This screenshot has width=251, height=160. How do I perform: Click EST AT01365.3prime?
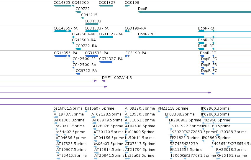(x=55, y=123)
